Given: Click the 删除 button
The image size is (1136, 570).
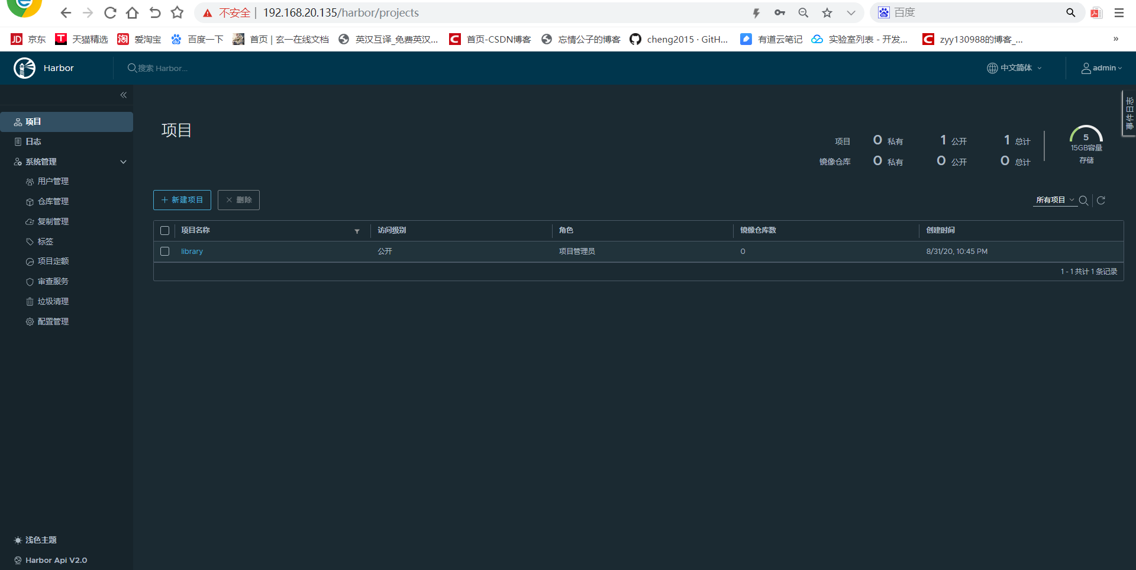Looking at the screenshot, I should click(238, 200).
